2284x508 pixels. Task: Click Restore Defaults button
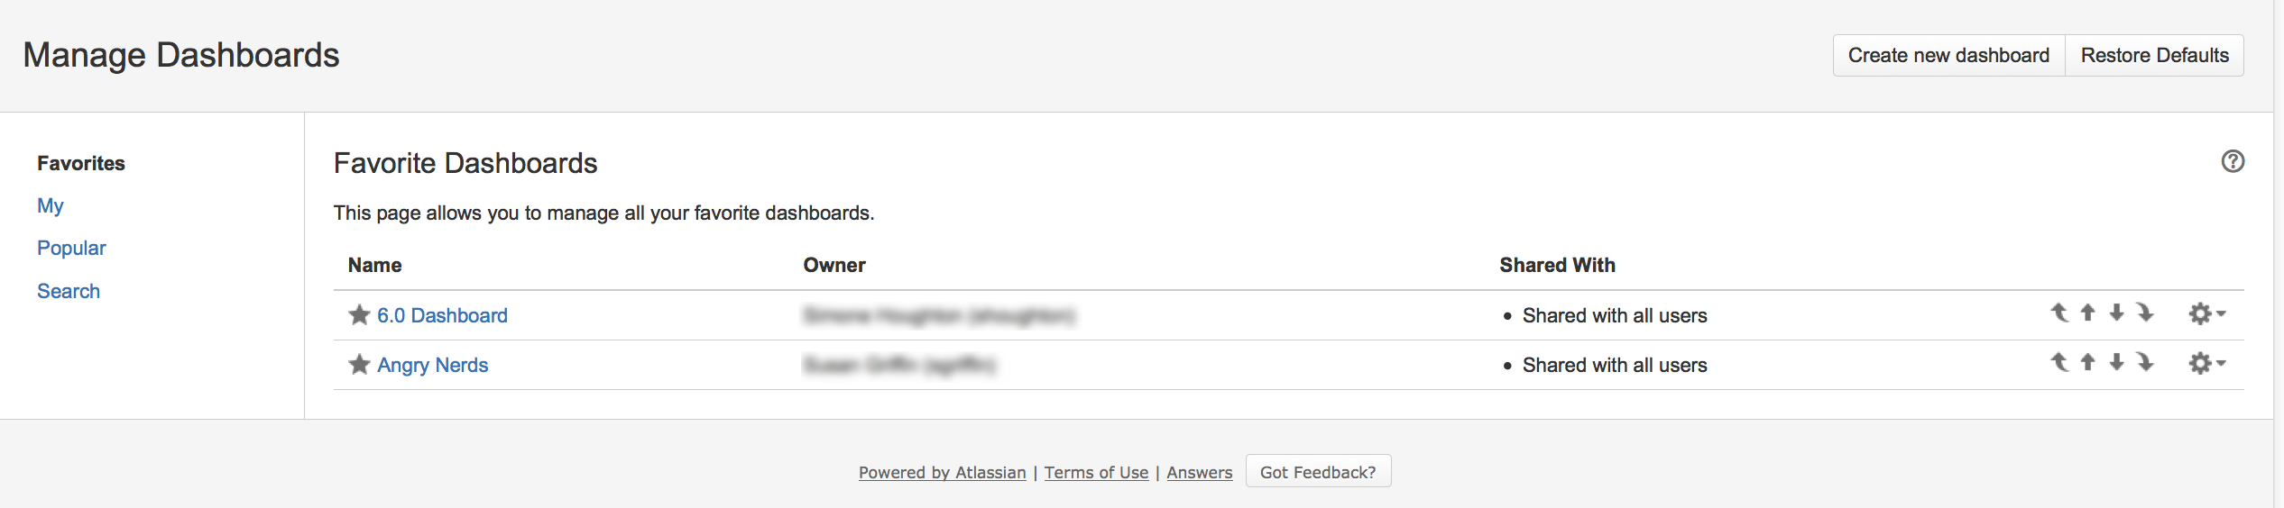[2155, 55]
